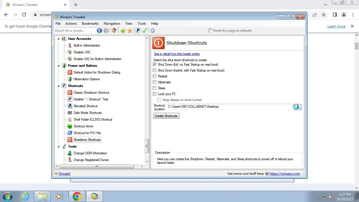This screenshot has height=202, width=359.
Task: Click the Shortcut location path field
Action: coord(230,107)
